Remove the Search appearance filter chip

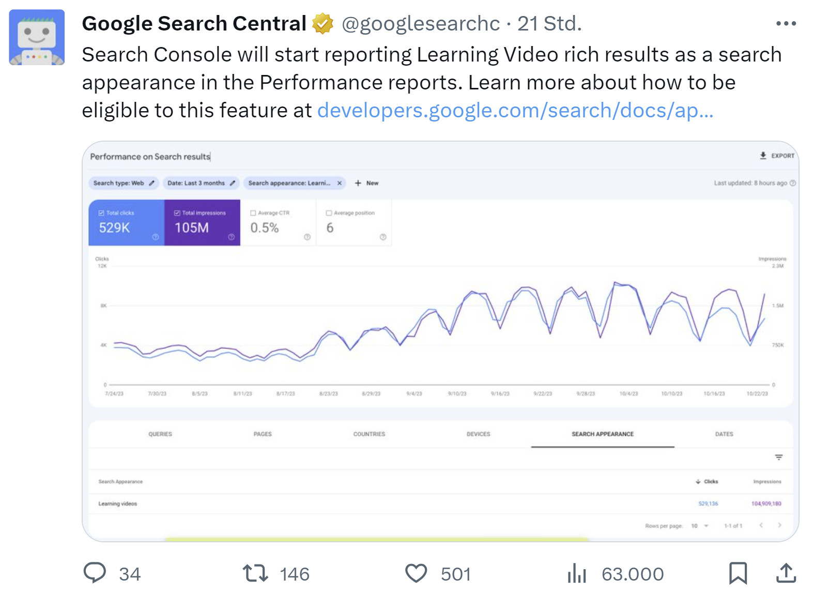click(340, 183)
